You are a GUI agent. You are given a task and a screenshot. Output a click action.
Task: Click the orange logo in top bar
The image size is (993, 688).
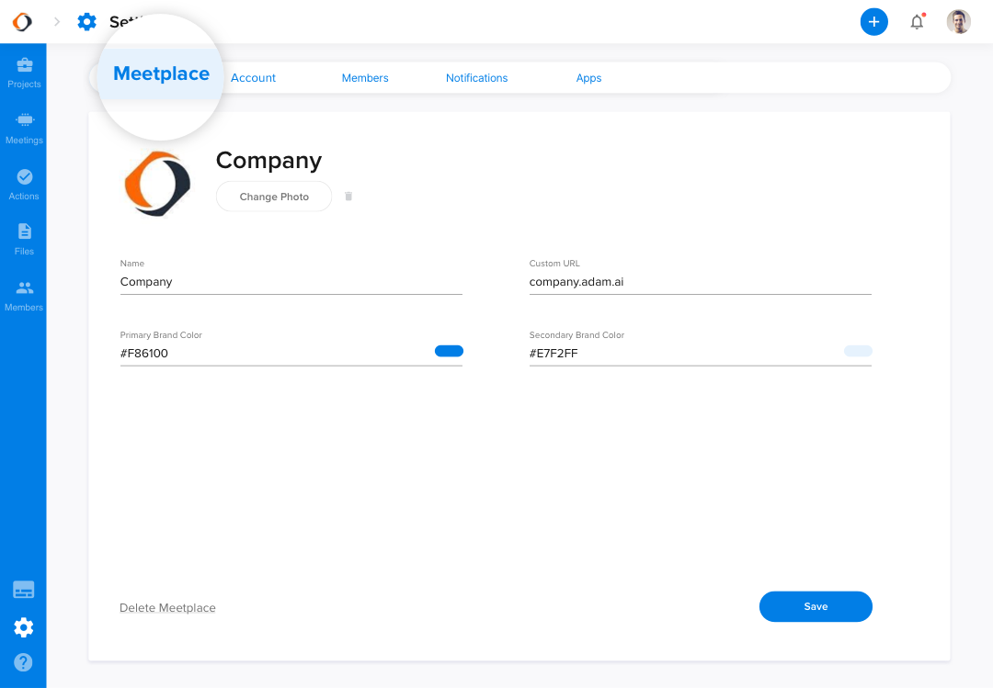[x=22, y=22]
